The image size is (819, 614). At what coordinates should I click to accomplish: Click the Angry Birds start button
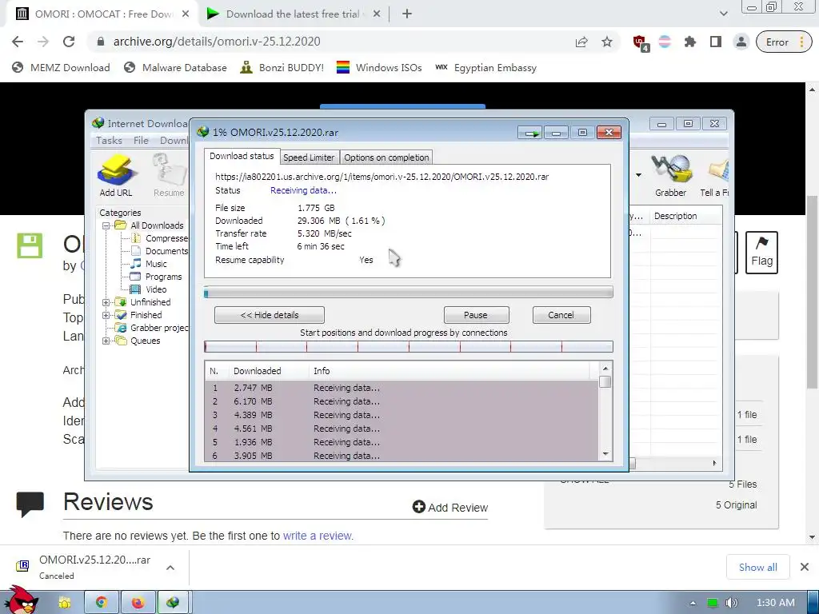point(21,600)
